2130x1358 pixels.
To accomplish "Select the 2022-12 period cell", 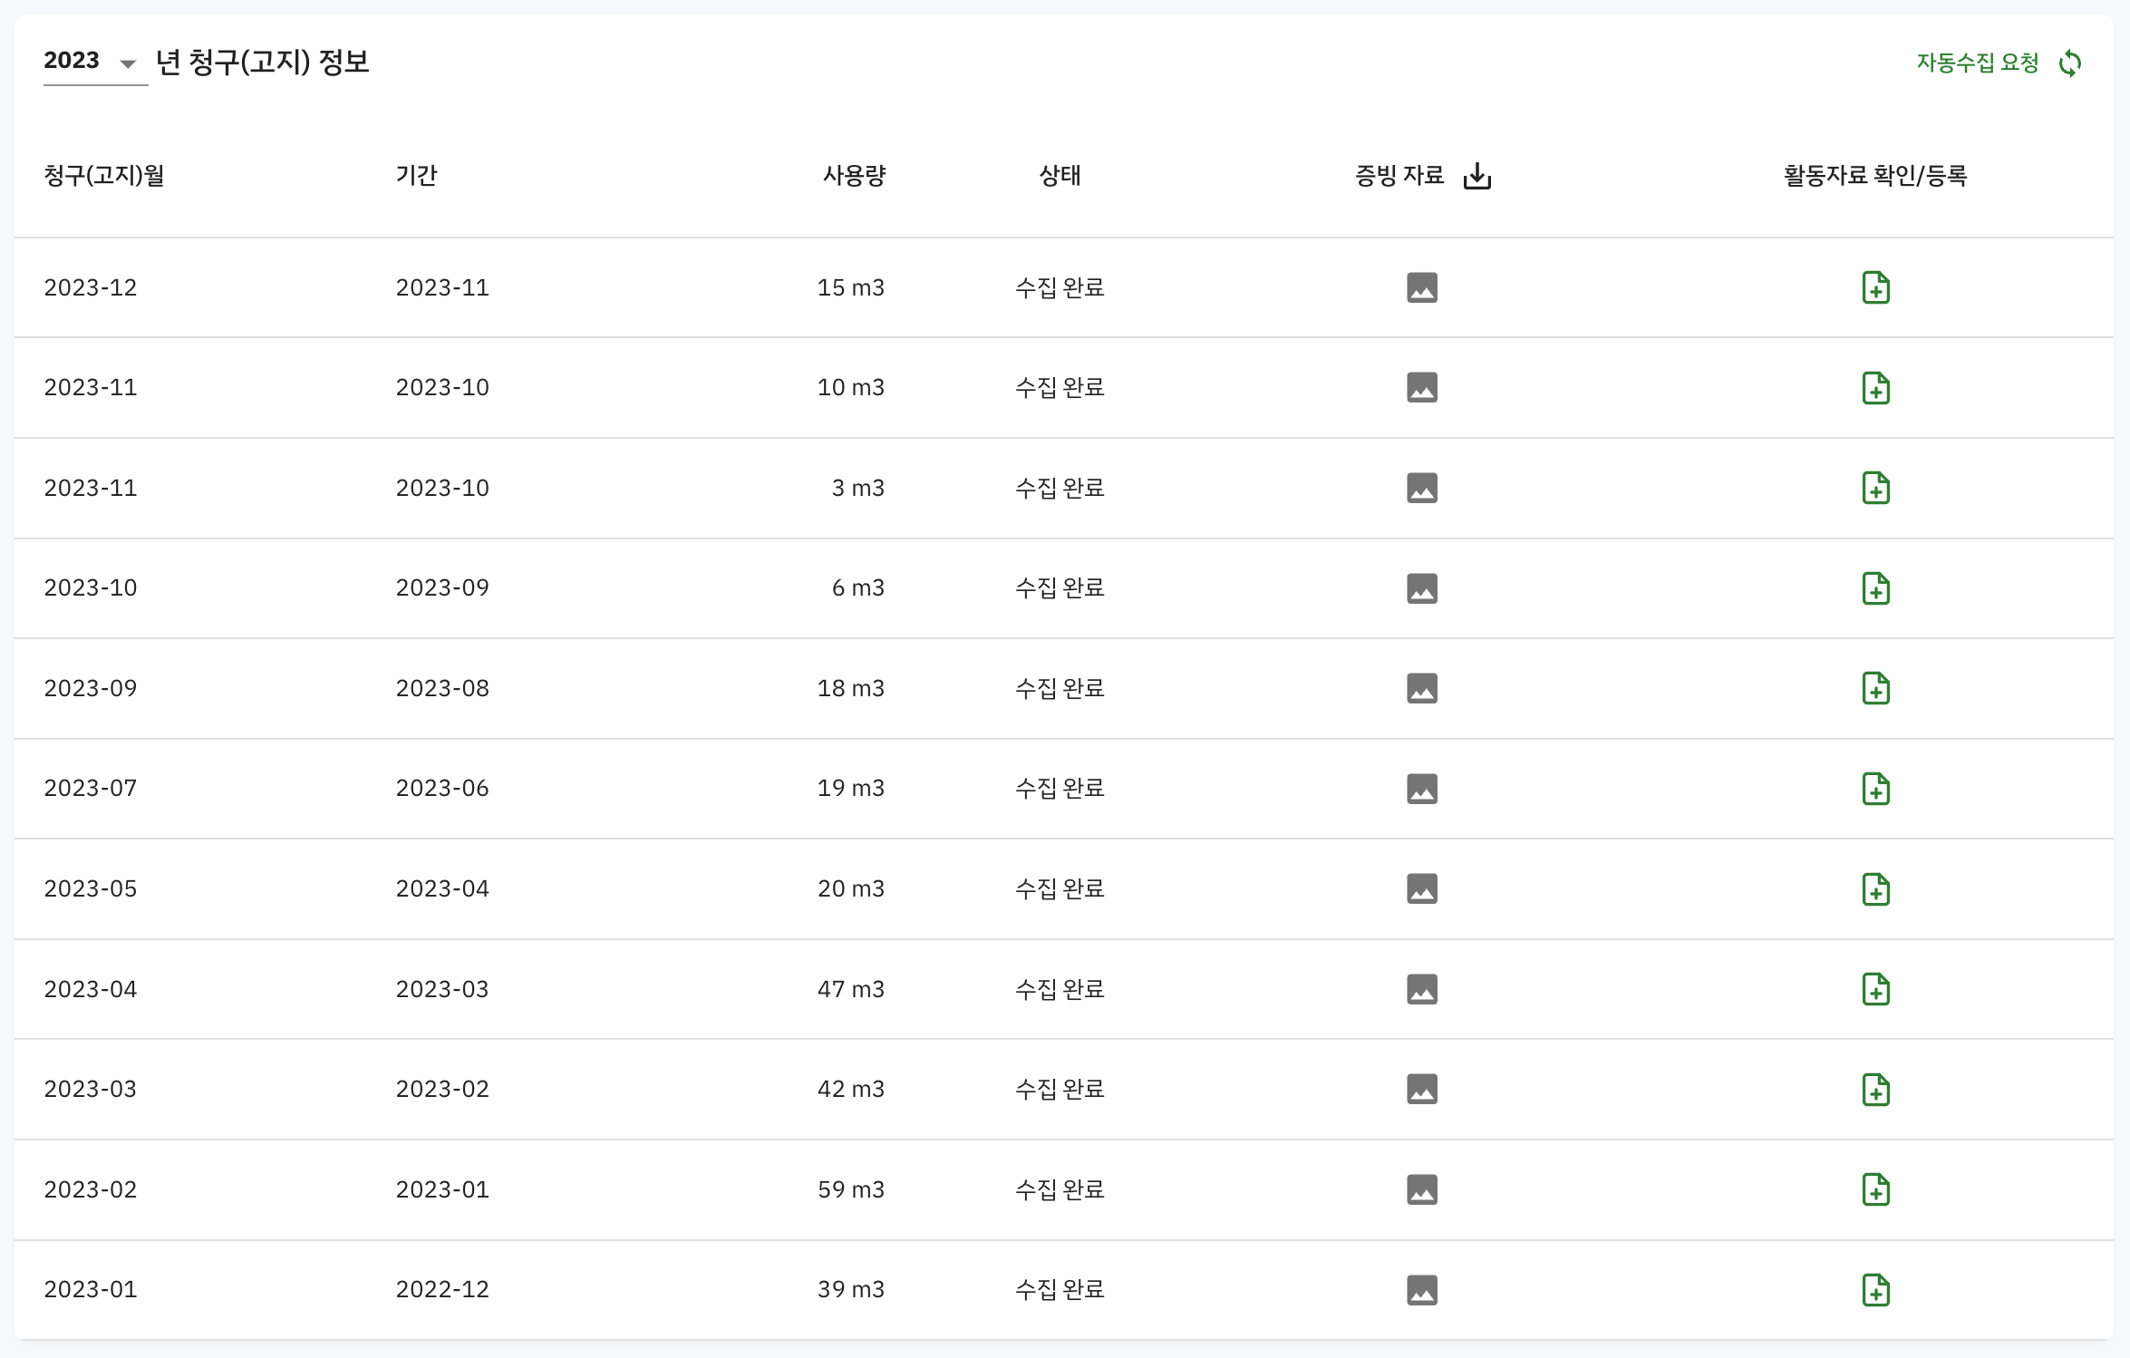I will pos(442,1290).
